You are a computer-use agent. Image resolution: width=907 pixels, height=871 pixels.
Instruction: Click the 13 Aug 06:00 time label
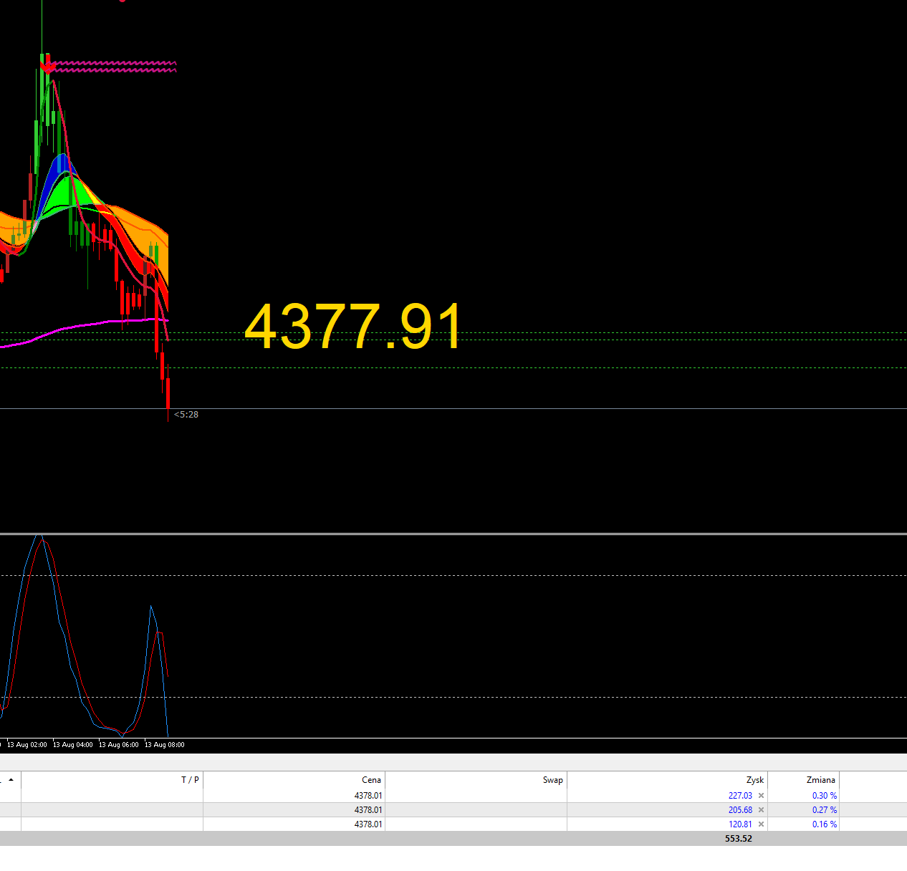pos(119,745)
